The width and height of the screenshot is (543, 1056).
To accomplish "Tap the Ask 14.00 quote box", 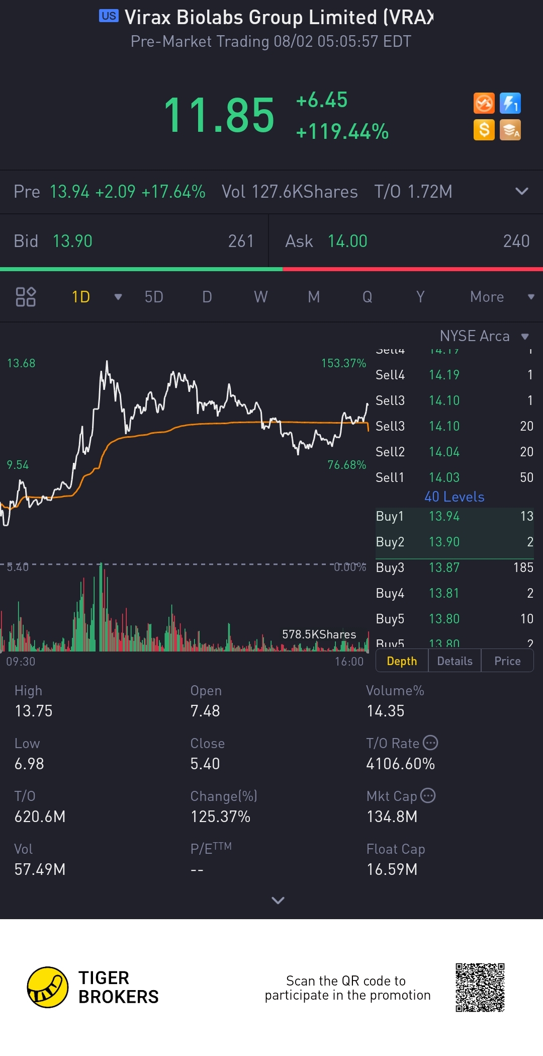I will click(406, 241).
